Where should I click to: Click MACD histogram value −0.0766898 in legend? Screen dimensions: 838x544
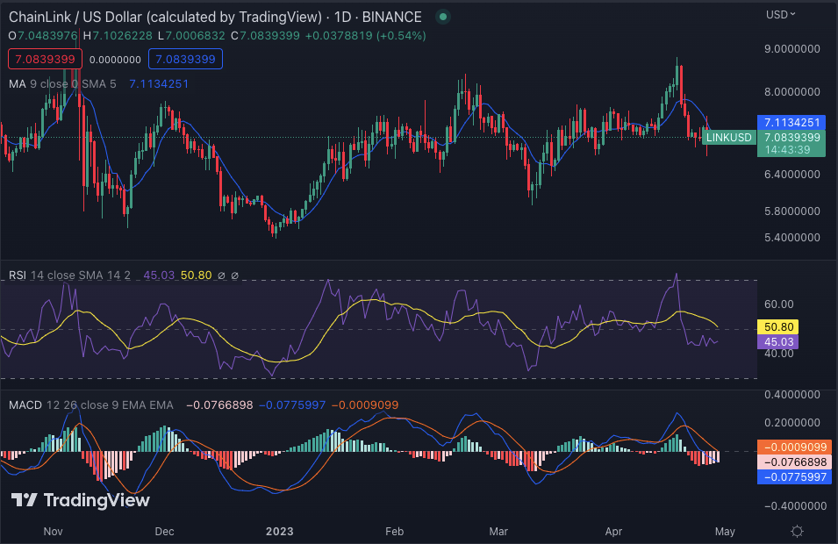tap(219, 405)
